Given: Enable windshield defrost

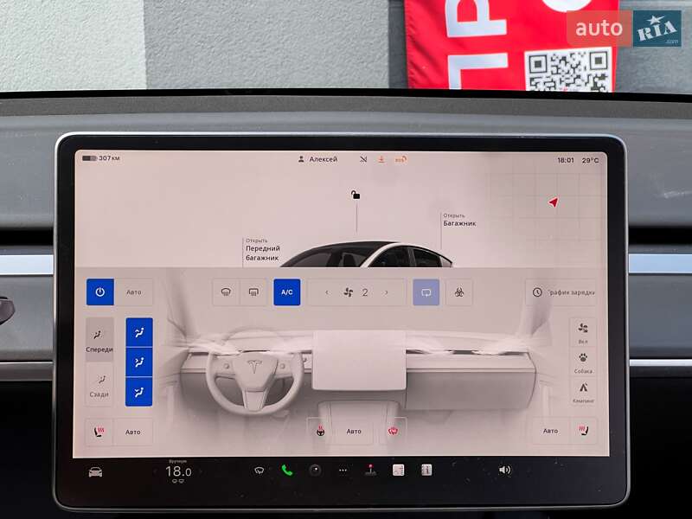Looking at the screenshot, I should pos(226,292).
